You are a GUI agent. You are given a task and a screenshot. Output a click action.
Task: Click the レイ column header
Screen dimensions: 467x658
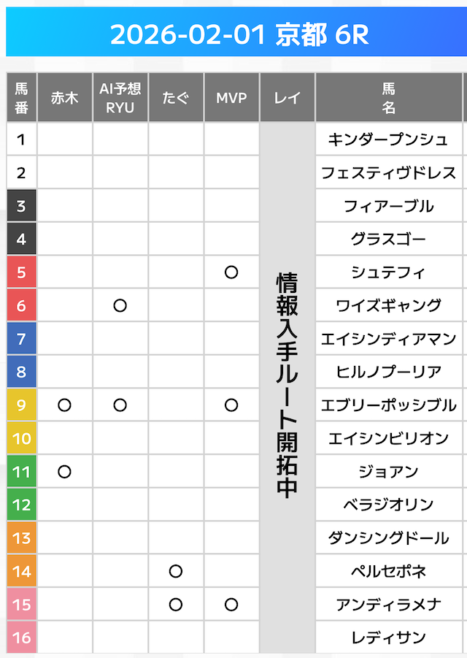coord(287,98)
